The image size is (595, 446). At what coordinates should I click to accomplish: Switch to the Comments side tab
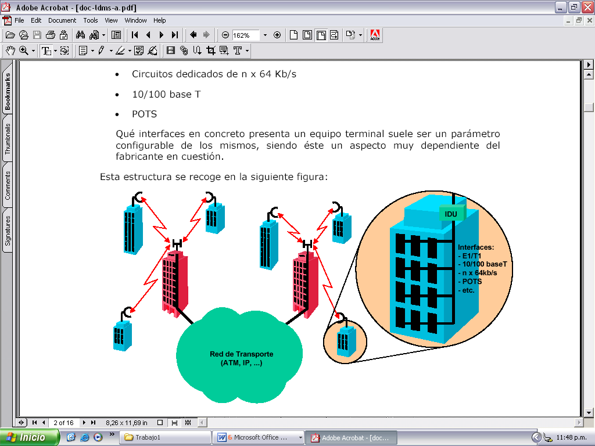click(x=8, y=185)
